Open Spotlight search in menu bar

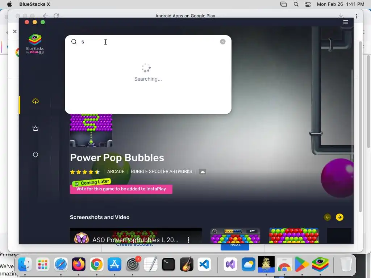coord(296,4)
